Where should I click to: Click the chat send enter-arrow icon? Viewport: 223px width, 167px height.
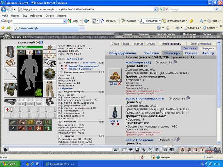pos(116,150)
